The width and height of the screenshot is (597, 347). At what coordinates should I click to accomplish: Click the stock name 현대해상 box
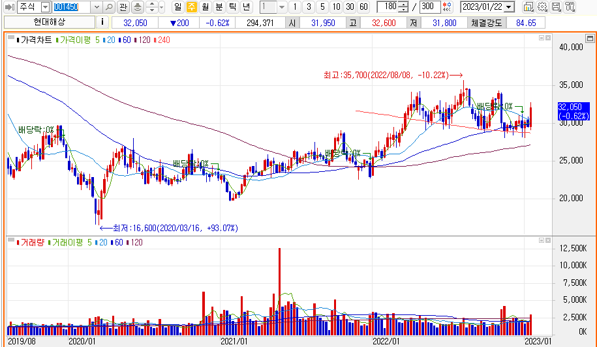[x=50, y=22]
